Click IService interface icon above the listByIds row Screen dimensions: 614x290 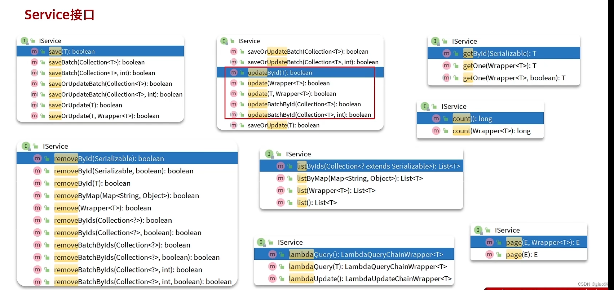pos(269,154)
